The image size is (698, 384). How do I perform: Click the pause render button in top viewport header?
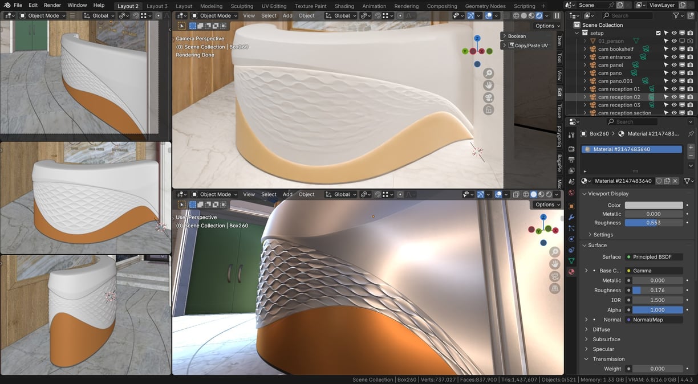pos(557,16)
